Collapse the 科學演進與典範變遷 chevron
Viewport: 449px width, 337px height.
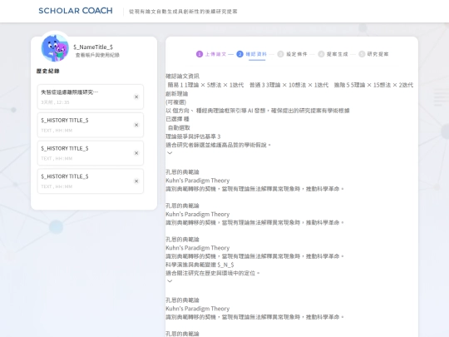pos(170,281)
